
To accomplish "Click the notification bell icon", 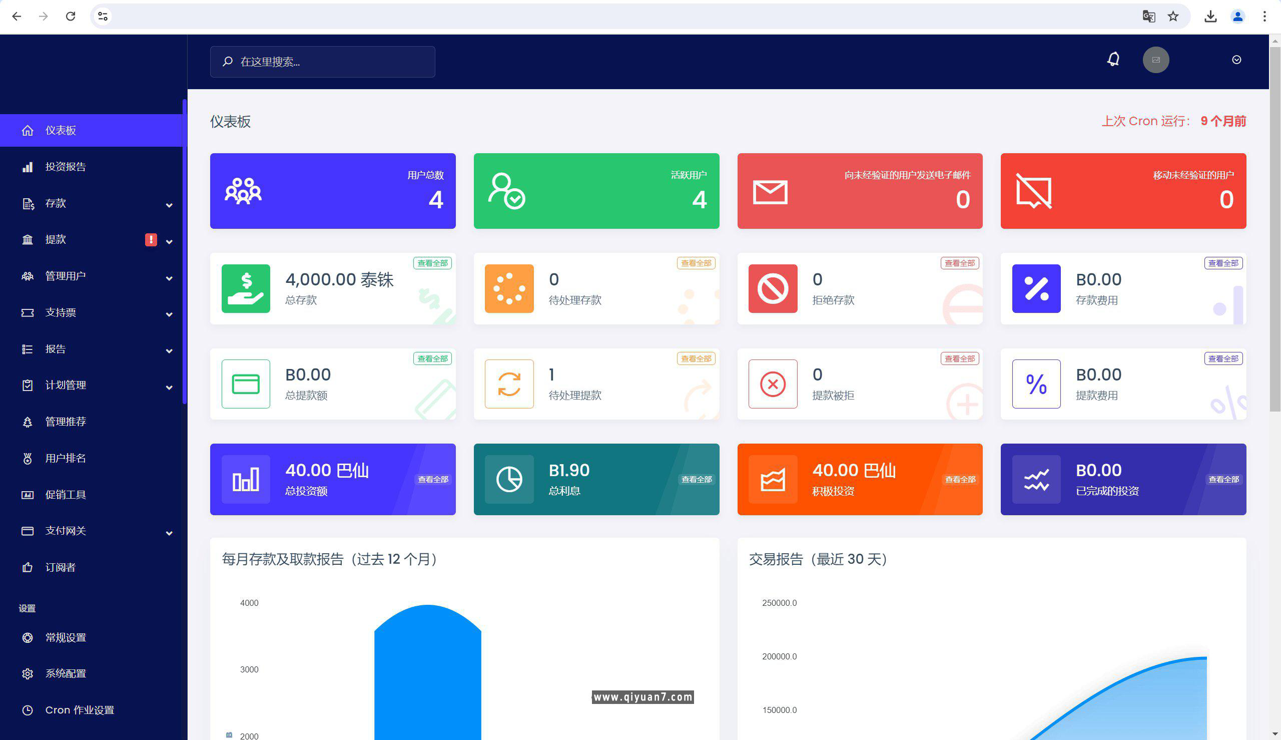I will 1113,60.
